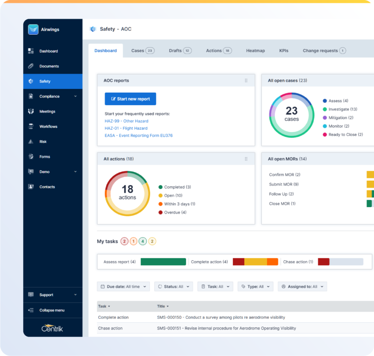
Task: Open the HAZ-01 - Flight Hazard link
Action: pos(126,128)
